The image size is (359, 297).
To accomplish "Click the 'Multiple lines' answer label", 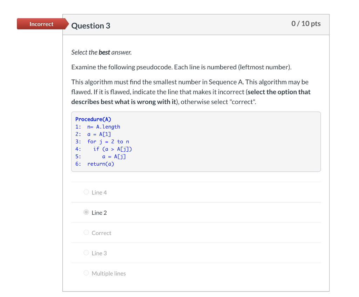I will pyautogui.click(x=109, y=274).
